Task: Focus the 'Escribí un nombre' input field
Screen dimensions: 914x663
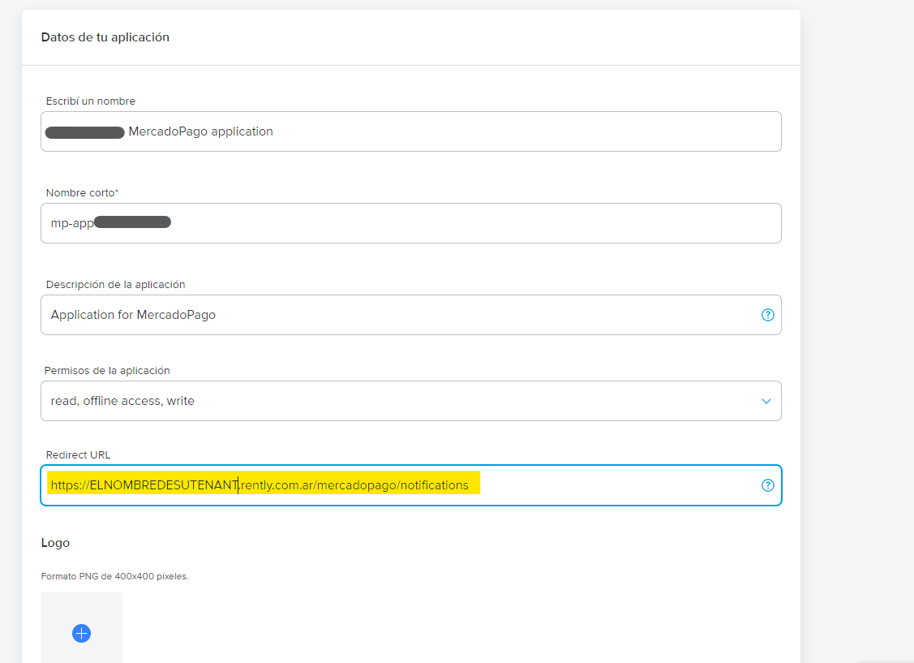Action: (487, 131)
